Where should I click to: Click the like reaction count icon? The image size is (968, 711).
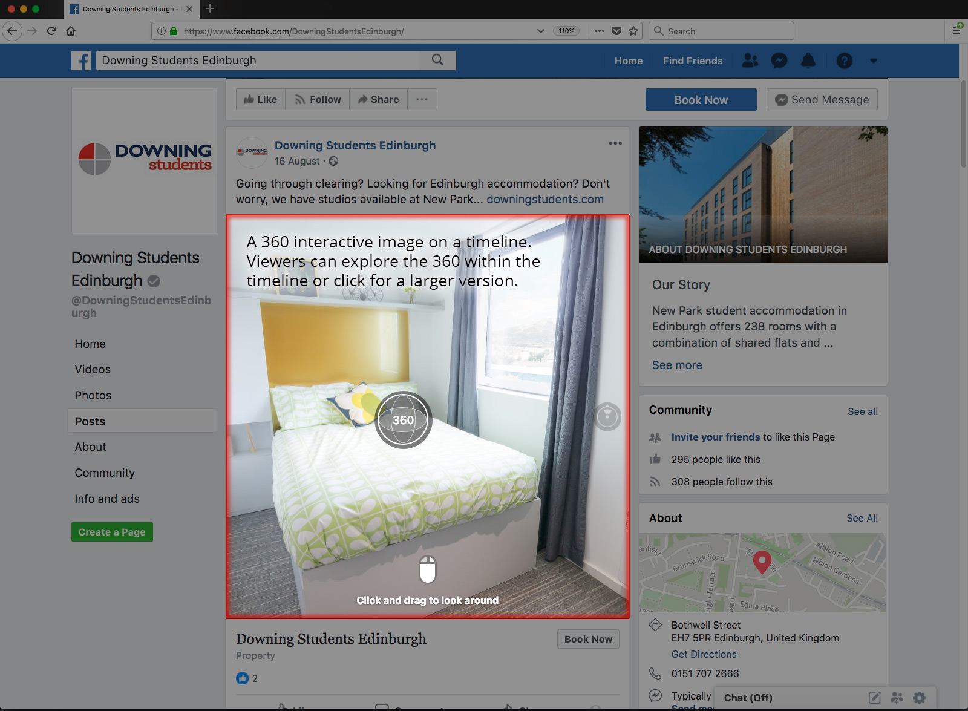click(x=242, y=678)
